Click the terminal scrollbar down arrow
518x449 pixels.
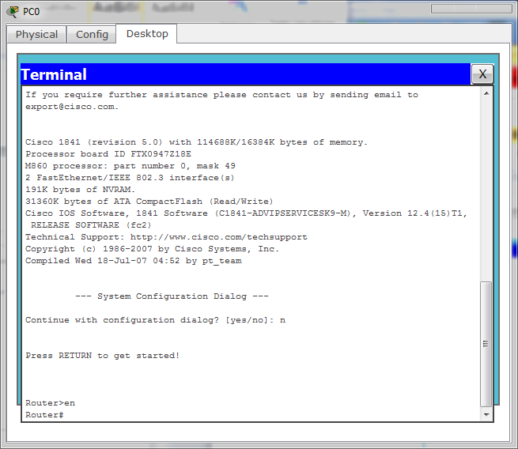[486, 415]
